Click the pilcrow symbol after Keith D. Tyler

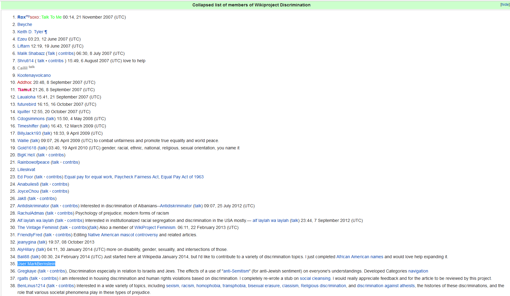[x=46, y=32]
